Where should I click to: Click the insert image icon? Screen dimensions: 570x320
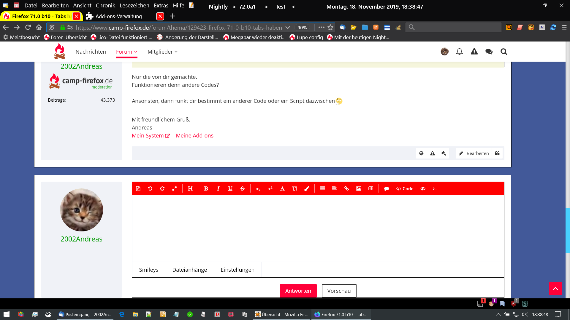359,189
